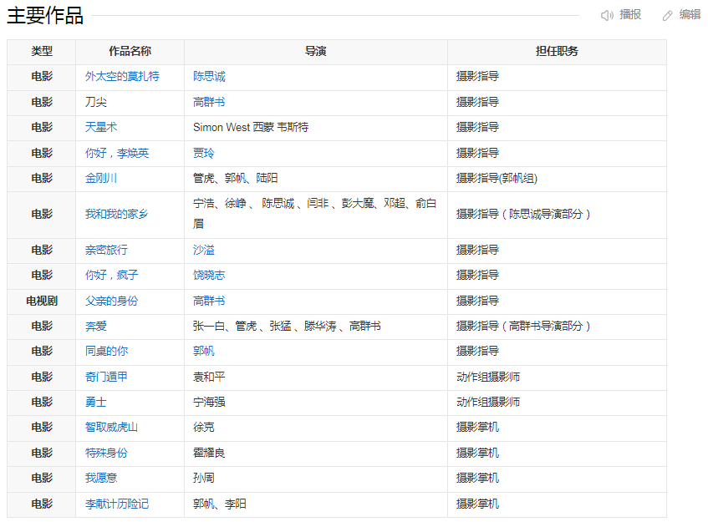Open the 李献计历险记 film link

coord(117,504)
